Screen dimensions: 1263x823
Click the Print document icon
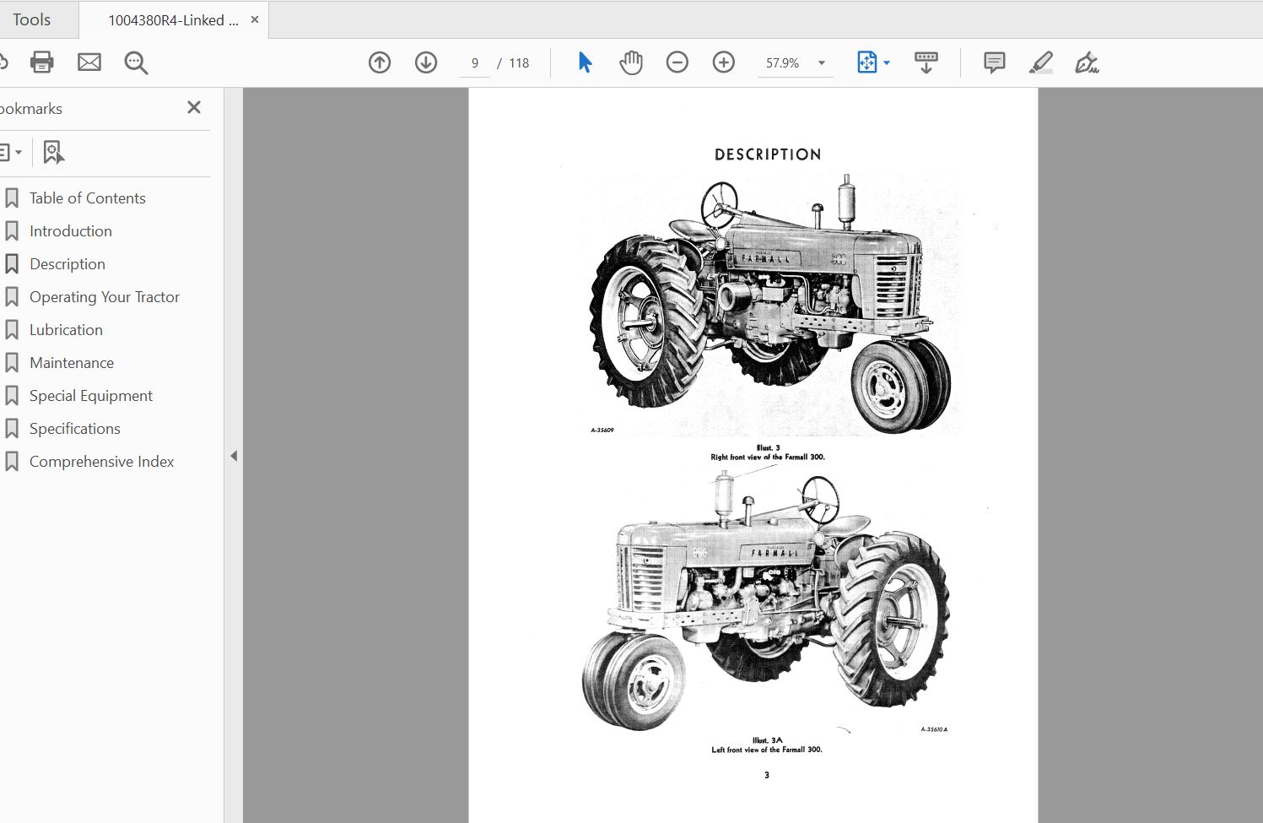[x=41, y=62]
